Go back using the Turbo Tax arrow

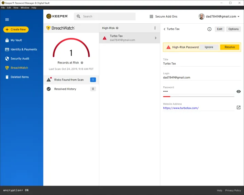[165, 29]
